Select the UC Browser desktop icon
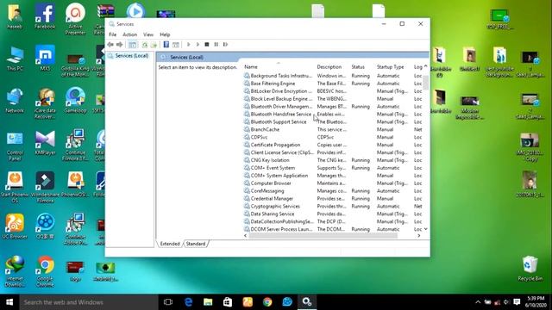552x310 pixels. coord(15,226)
